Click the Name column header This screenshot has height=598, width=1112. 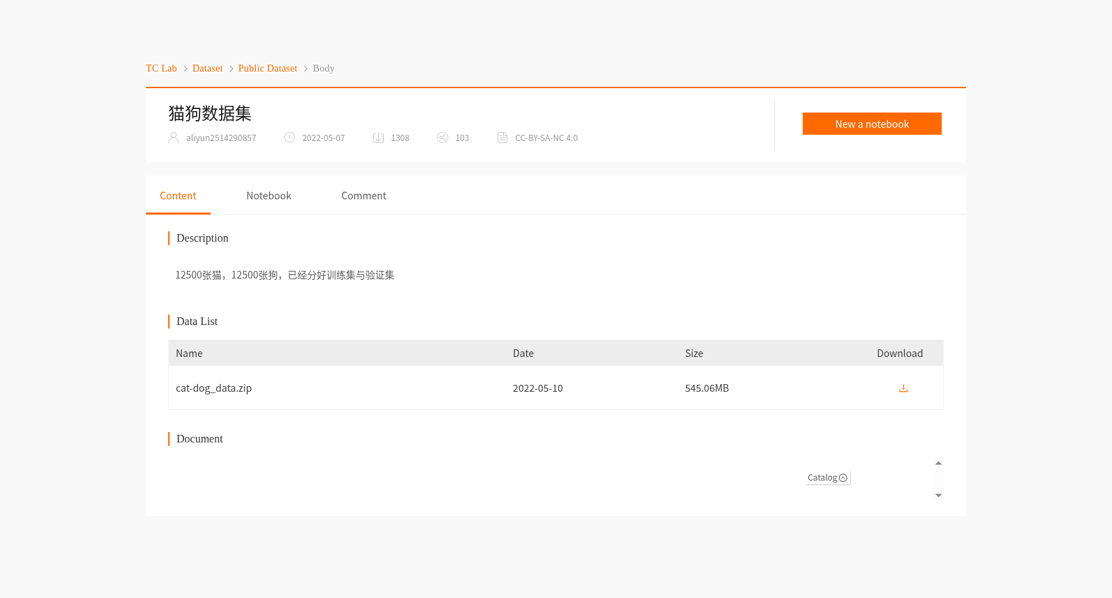189,354
